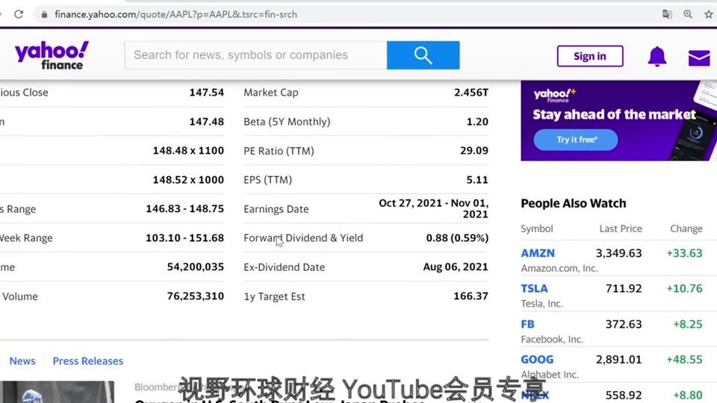Click the average volume 76,253,310

[195, 296]
